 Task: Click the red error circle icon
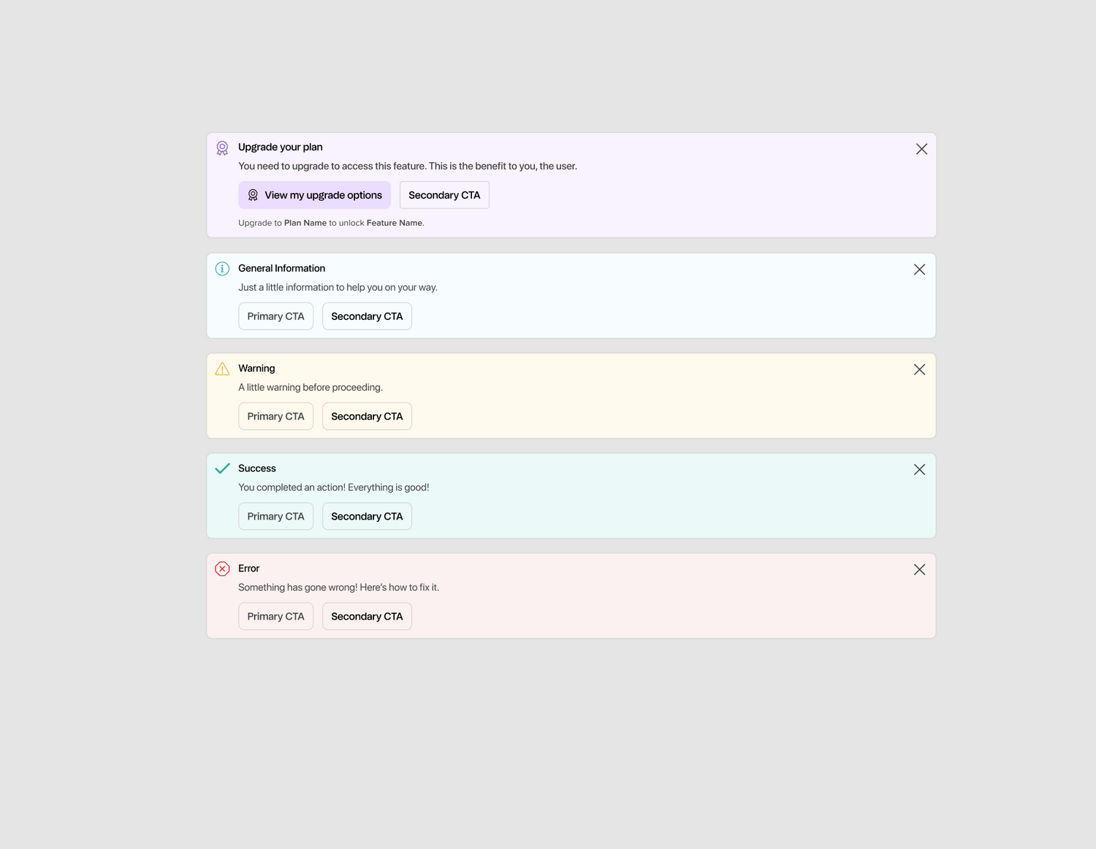222,568
